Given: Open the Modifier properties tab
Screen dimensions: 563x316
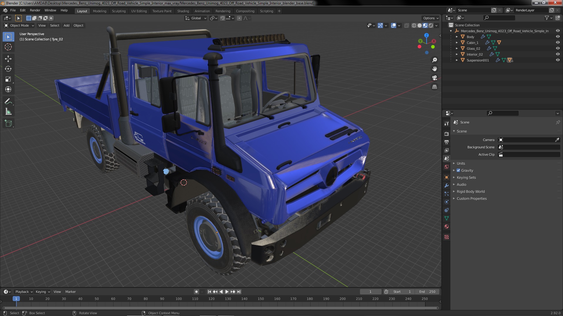Looking at the screenshot, I should coord(447,186).
